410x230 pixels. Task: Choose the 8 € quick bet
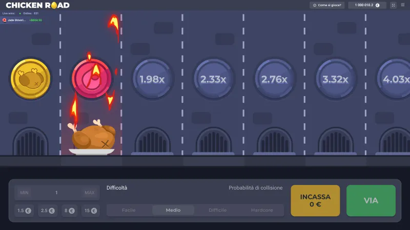click(x=70, y=211)
